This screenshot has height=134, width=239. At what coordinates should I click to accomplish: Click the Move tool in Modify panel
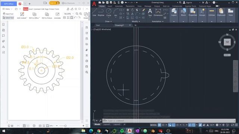128,10
